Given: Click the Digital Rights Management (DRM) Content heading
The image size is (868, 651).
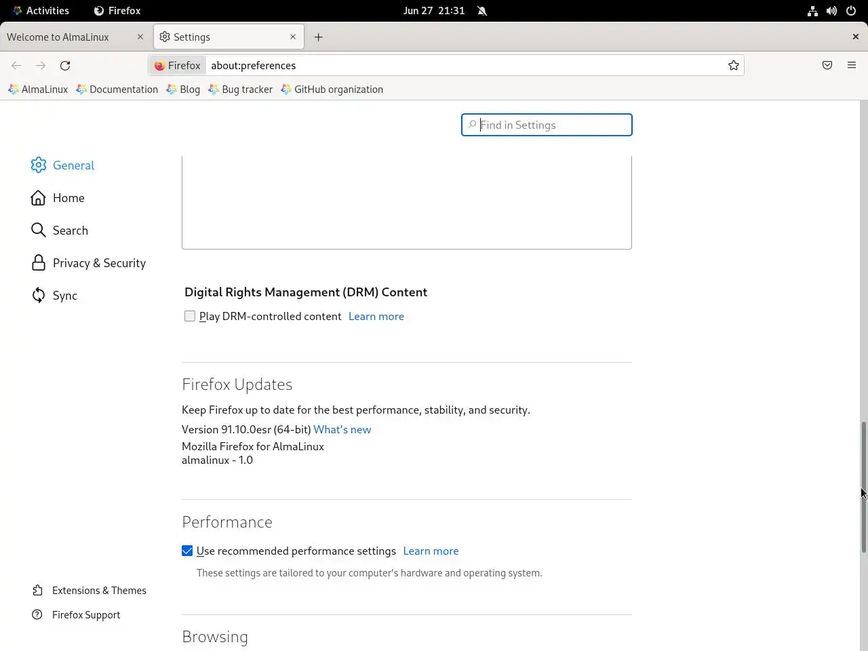Looking at the screenshot, I should 306,292.
